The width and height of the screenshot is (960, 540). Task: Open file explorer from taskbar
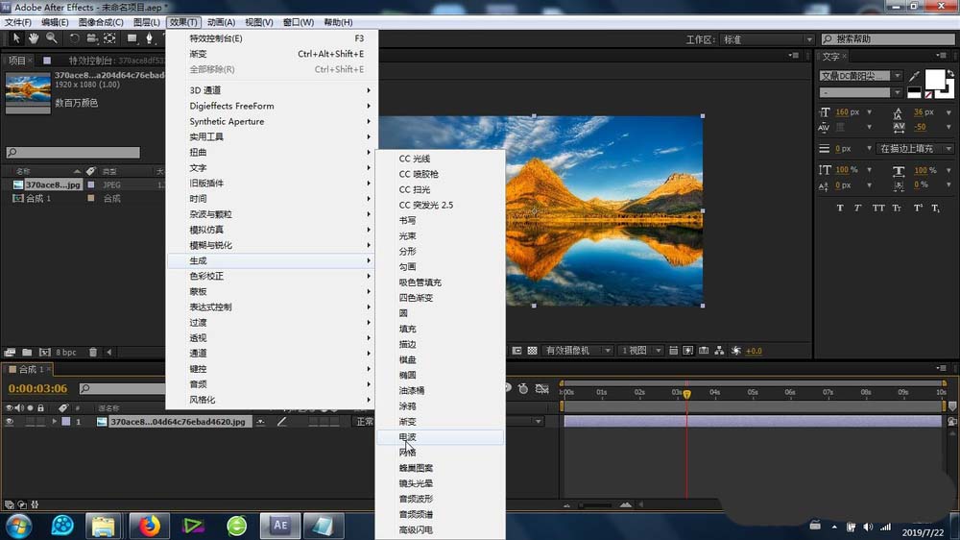pyautogui.click(x=103, y=526)
